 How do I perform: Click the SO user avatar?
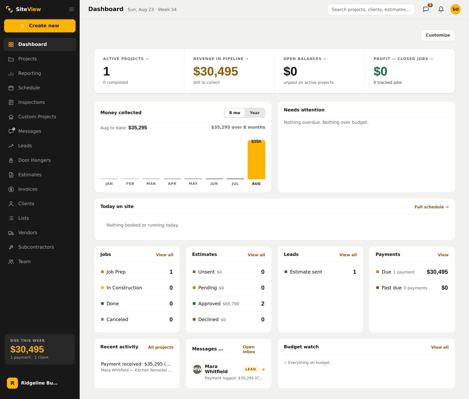coord(456,9)
